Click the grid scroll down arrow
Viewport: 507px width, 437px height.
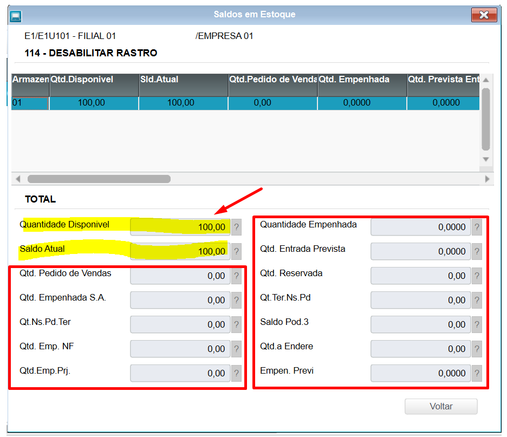[x=486, y=159]
